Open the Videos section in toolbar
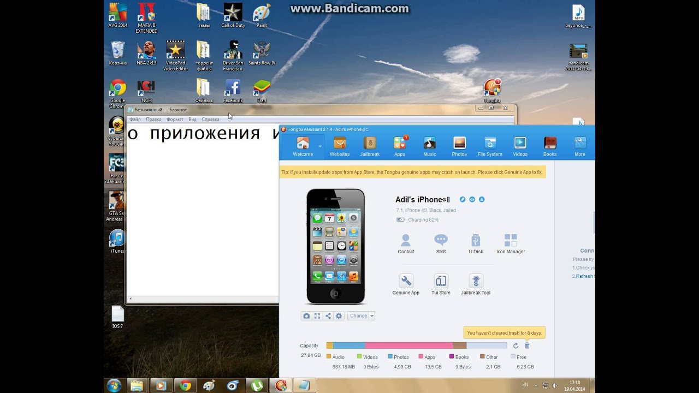The width and height of the screenshot is (699, 393). point(520,146)
